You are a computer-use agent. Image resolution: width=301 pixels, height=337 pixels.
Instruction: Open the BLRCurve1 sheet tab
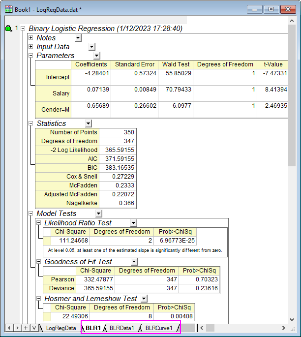click(159, 328)
